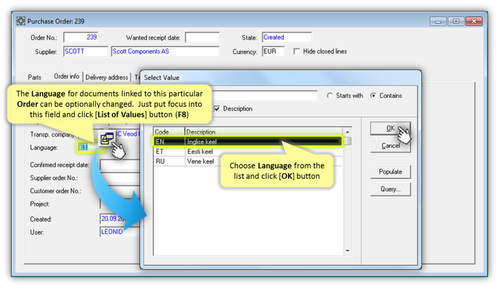
Task: Toggle the Hide closed lines checkbox
Action: [x=296, y=52]
